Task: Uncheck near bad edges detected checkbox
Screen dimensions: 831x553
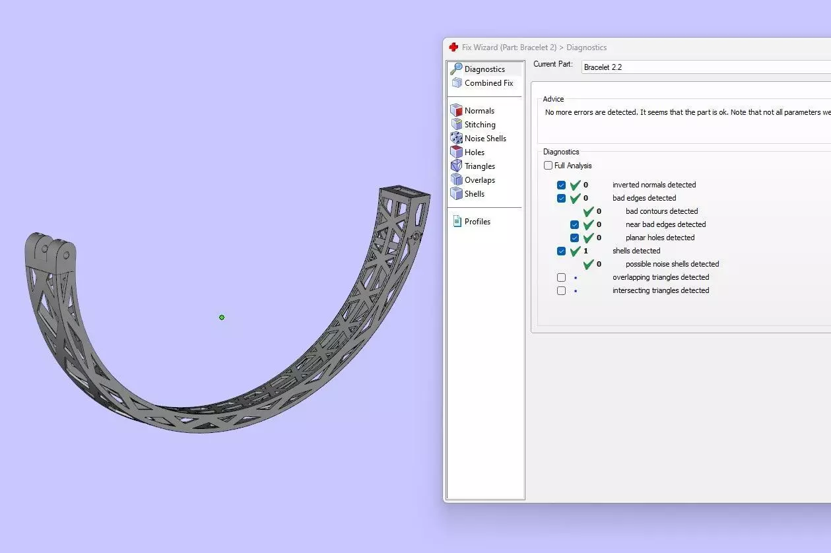Action: [574, 224]
